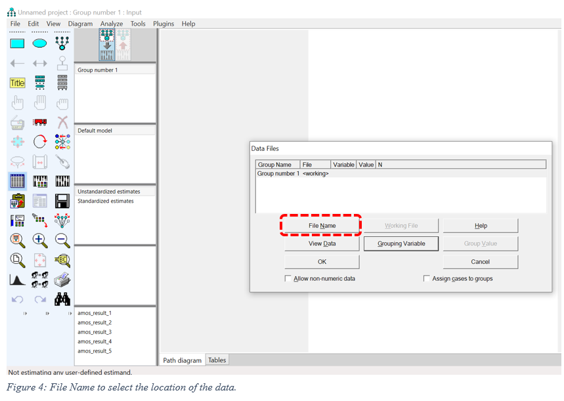The height and width of the screenshot is (401, 564).
Task: Select Standardized estimates in the list
Action: 106,201
